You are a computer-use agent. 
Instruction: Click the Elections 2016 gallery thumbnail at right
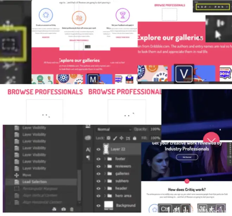[226, 73]
